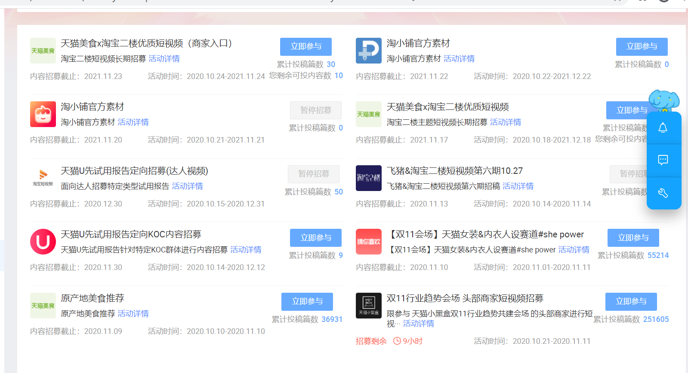Join 天猫美食x淘宝二楼（商家入口）via 立即参与
This screenshot has height=373, width=688.
(x=306, y=47)
